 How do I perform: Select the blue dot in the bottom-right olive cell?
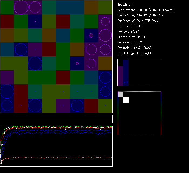(105, 106)
